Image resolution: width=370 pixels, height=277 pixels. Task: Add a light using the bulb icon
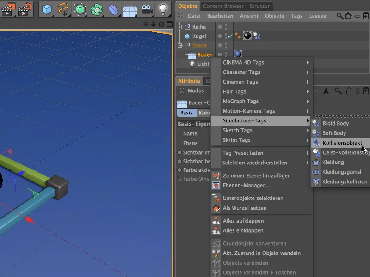[x=163, y=9]
